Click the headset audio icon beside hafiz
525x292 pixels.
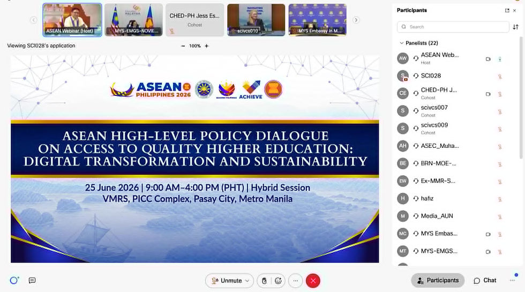(416, 199)
